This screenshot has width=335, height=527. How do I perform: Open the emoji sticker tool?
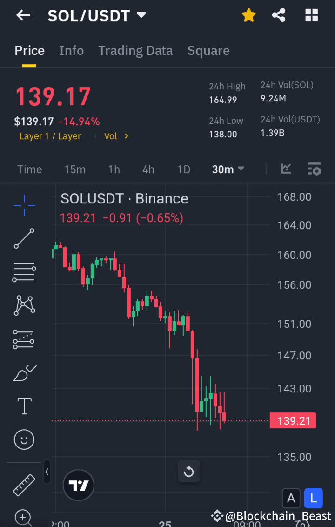click(x=23, y=439)
